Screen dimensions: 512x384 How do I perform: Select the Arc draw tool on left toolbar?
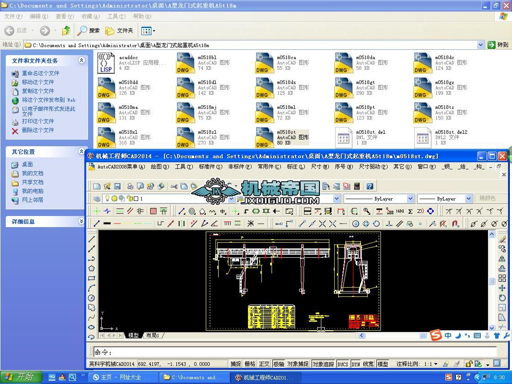coord(92,288)
